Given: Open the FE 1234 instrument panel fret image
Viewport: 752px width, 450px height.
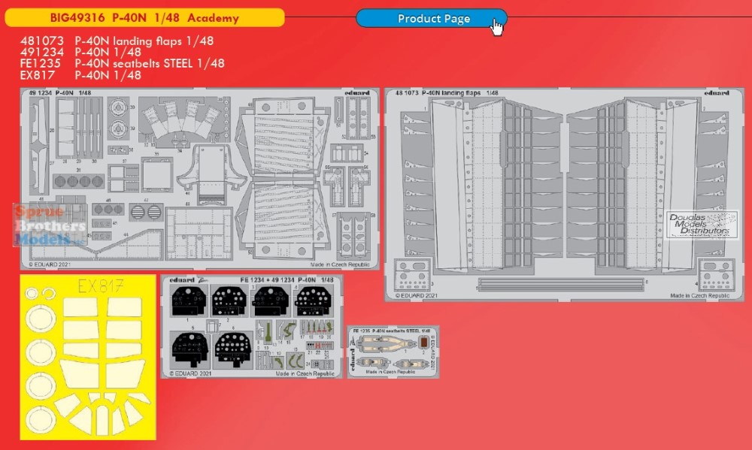Looking at the screenshot, I should click(252, 327).
